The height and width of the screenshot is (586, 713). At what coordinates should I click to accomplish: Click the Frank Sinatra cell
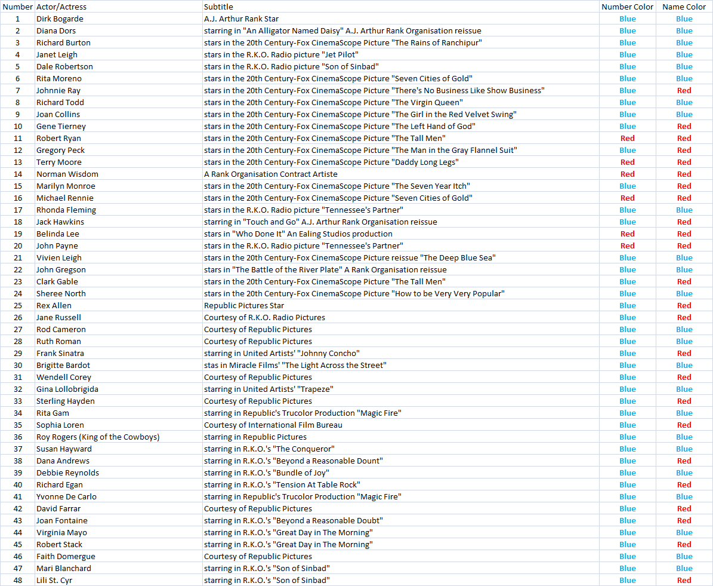coord(119,353)
